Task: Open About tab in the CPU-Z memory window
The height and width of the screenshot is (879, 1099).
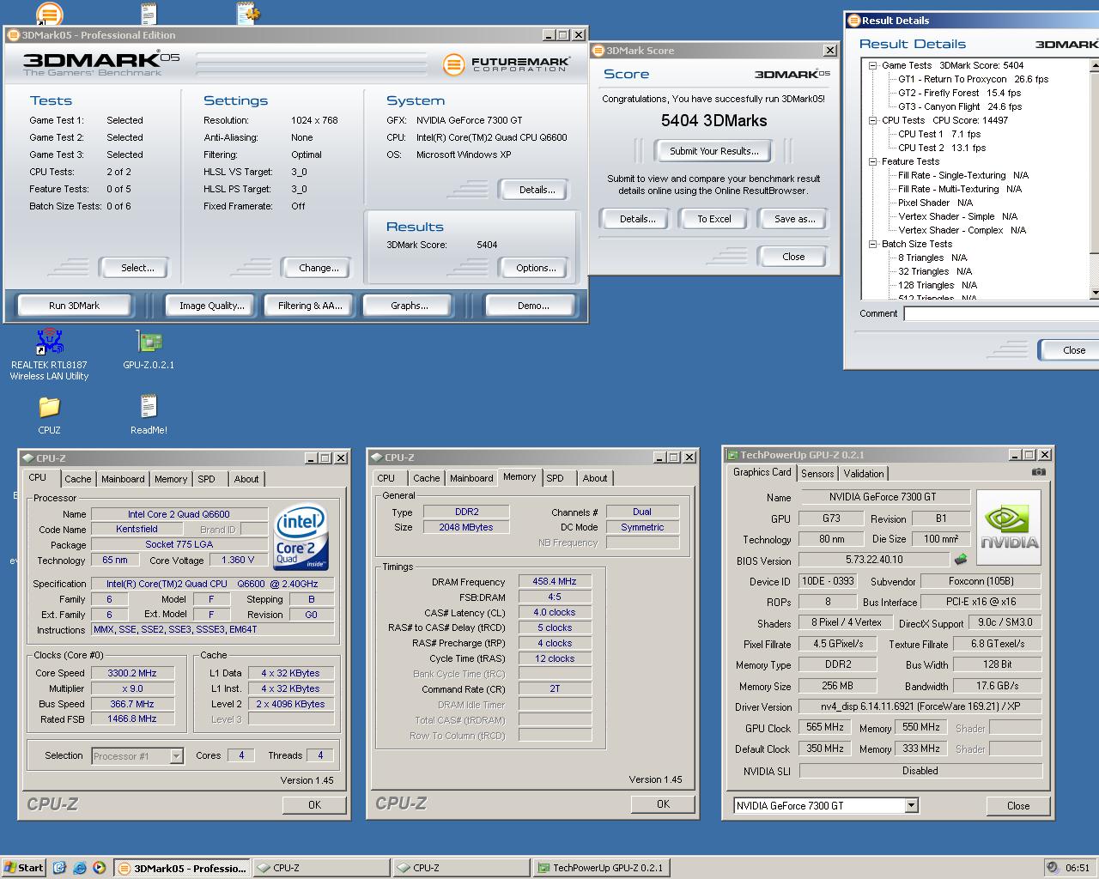Action: point(594,478)
